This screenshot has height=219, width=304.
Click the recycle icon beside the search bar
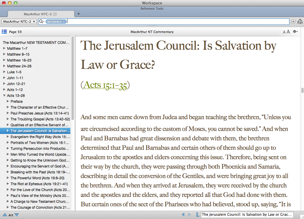tap(300, 21)
